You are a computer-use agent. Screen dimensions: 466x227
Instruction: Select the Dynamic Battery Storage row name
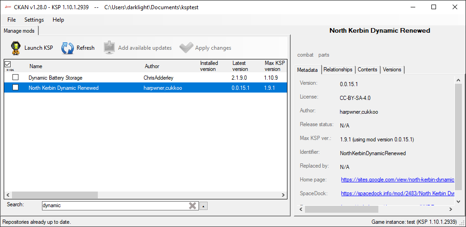pos(55,78)
